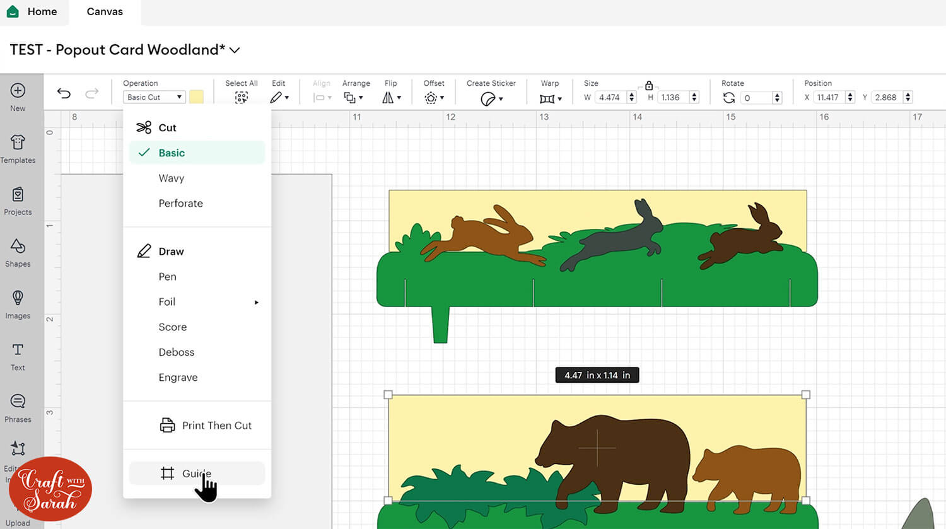Click the yellow color swatch
The width and height of the screenshot is (946, 529).
(x=196, y=97)
